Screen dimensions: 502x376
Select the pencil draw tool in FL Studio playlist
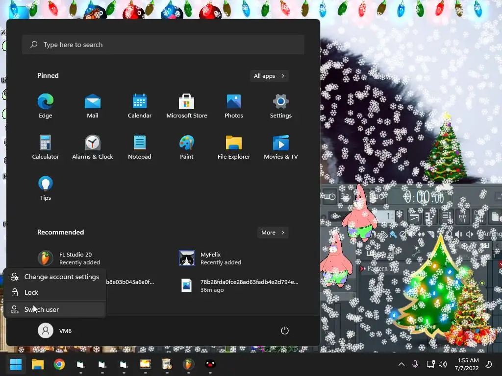coord(383,235)
